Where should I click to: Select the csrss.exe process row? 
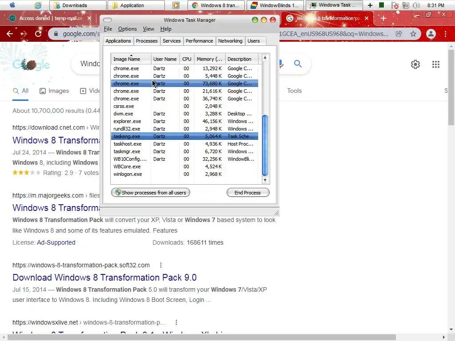(x=184, y=106)
